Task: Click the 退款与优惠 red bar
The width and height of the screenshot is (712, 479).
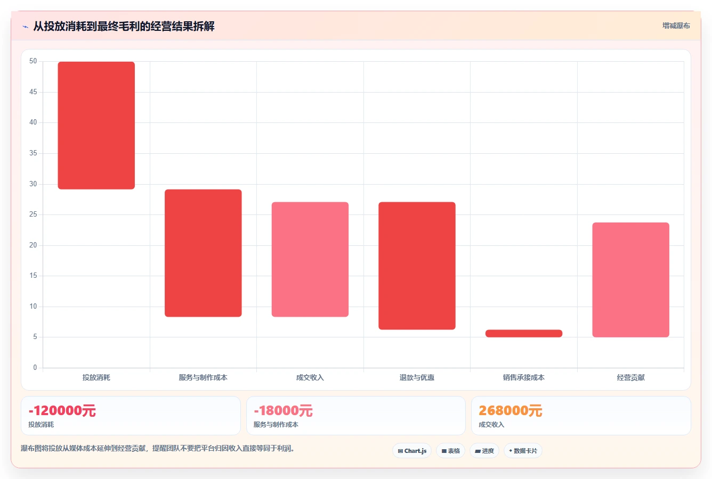Action: click(417, 266)
